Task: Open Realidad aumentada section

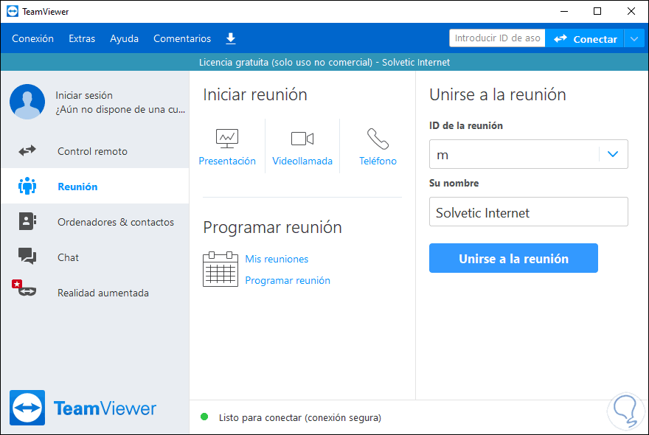Action: click(x=95, y=293)
